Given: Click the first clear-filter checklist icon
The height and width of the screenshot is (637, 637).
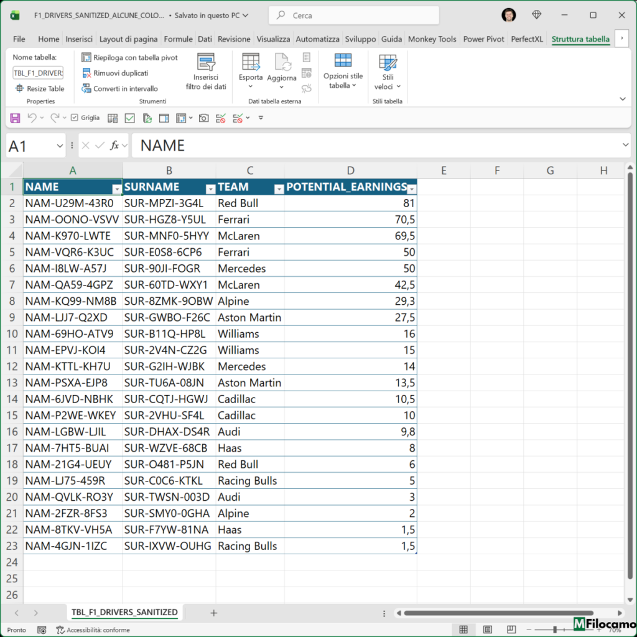Looking at the screenshot, I should click(221, 118).
